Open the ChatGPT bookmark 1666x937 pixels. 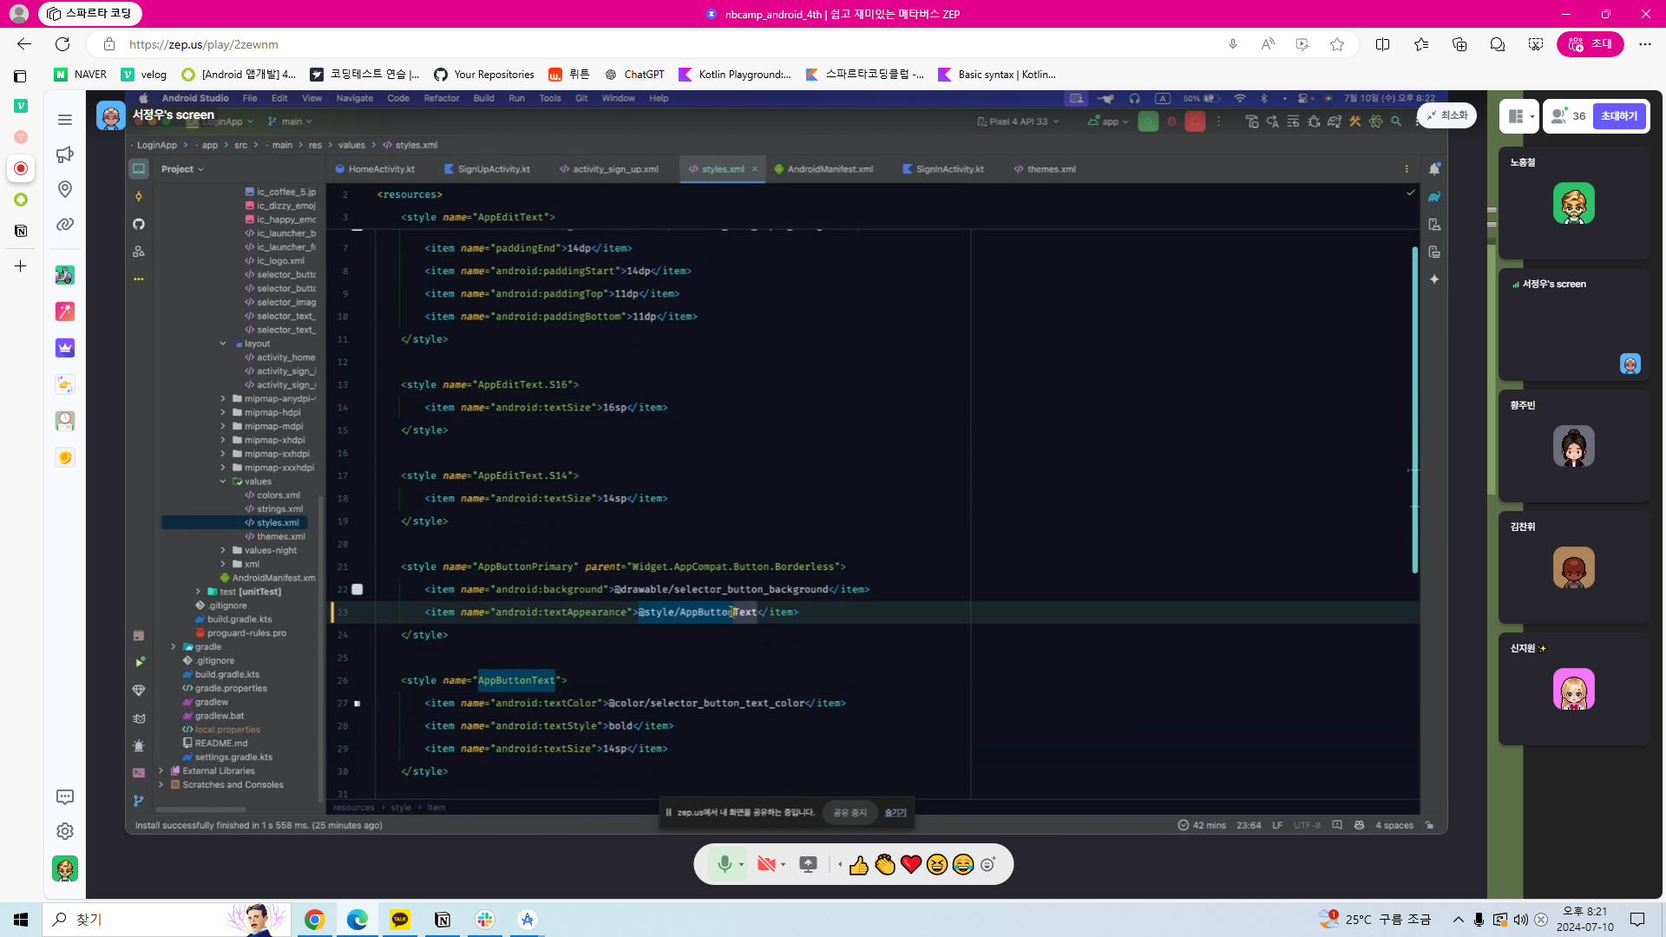[635, 75]
